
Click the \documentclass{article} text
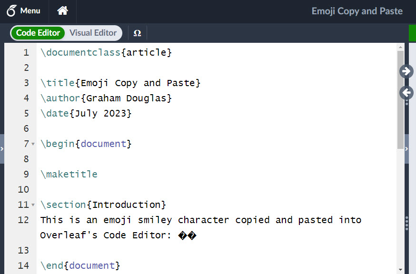click(x=107, y=52)
